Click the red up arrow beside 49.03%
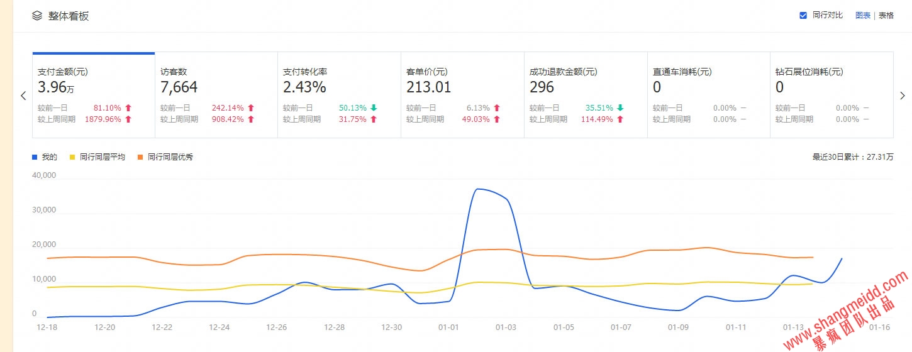The image size is (912, 352). (x=497, y=119)
